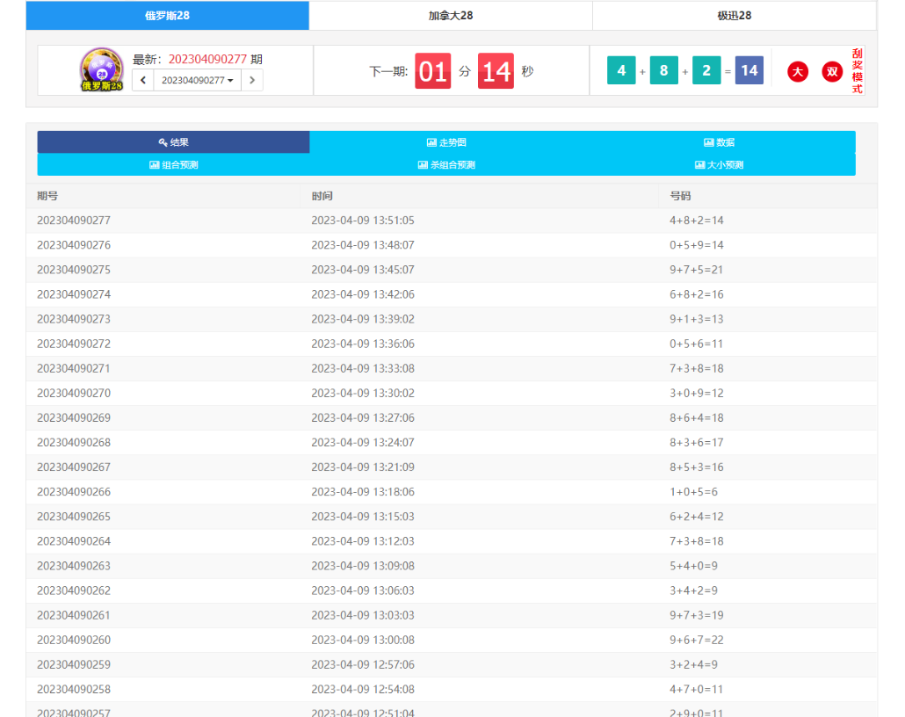
Task: Select row for period 202304090275
Action: (x=452, y=270)
